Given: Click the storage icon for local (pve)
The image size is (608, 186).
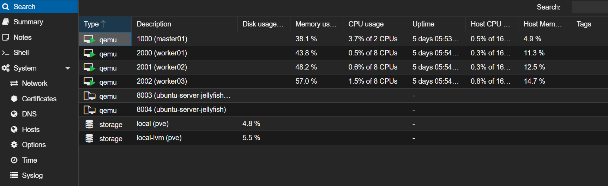Looking at the screenshot, I should [x=89, y=124].
